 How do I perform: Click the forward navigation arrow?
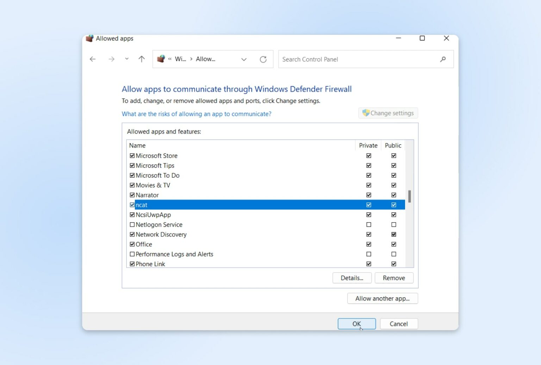click(112, 59)
